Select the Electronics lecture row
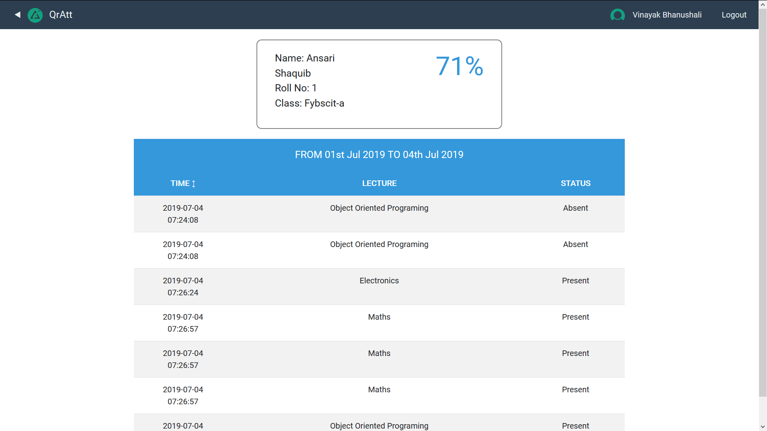The height and width of the screenshot is (431, 767). [x=379, y=281]
